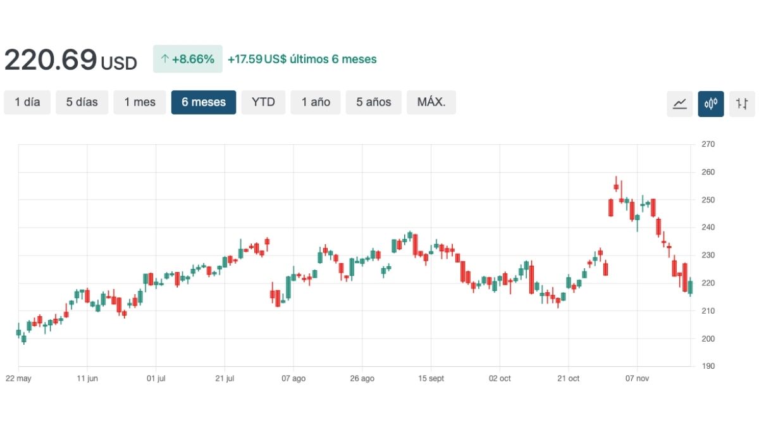Toggle the "YTD" time range
Image resolution: width=759 pixels, height=427 pixels.
pos(264,102)
